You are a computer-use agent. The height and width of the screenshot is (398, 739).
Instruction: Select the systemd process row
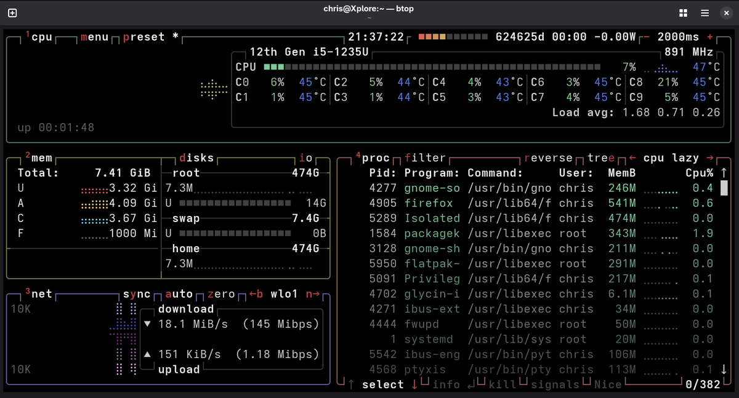coord(541,339)
